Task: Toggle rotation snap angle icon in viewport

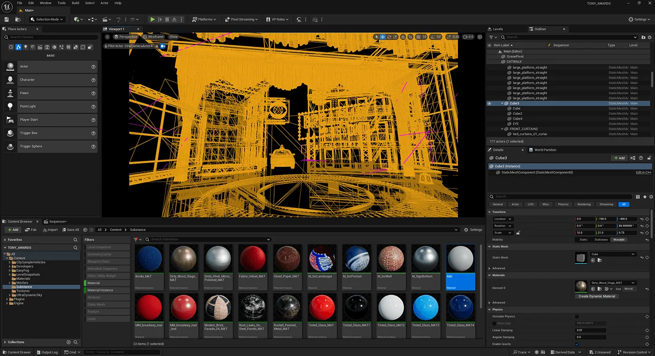Action: pyautogui.click(x=433, y=37)
